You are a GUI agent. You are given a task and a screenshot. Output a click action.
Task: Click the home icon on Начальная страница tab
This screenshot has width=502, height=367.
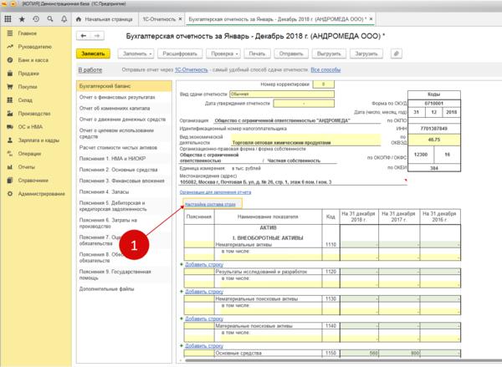click(x=79, y=19)
